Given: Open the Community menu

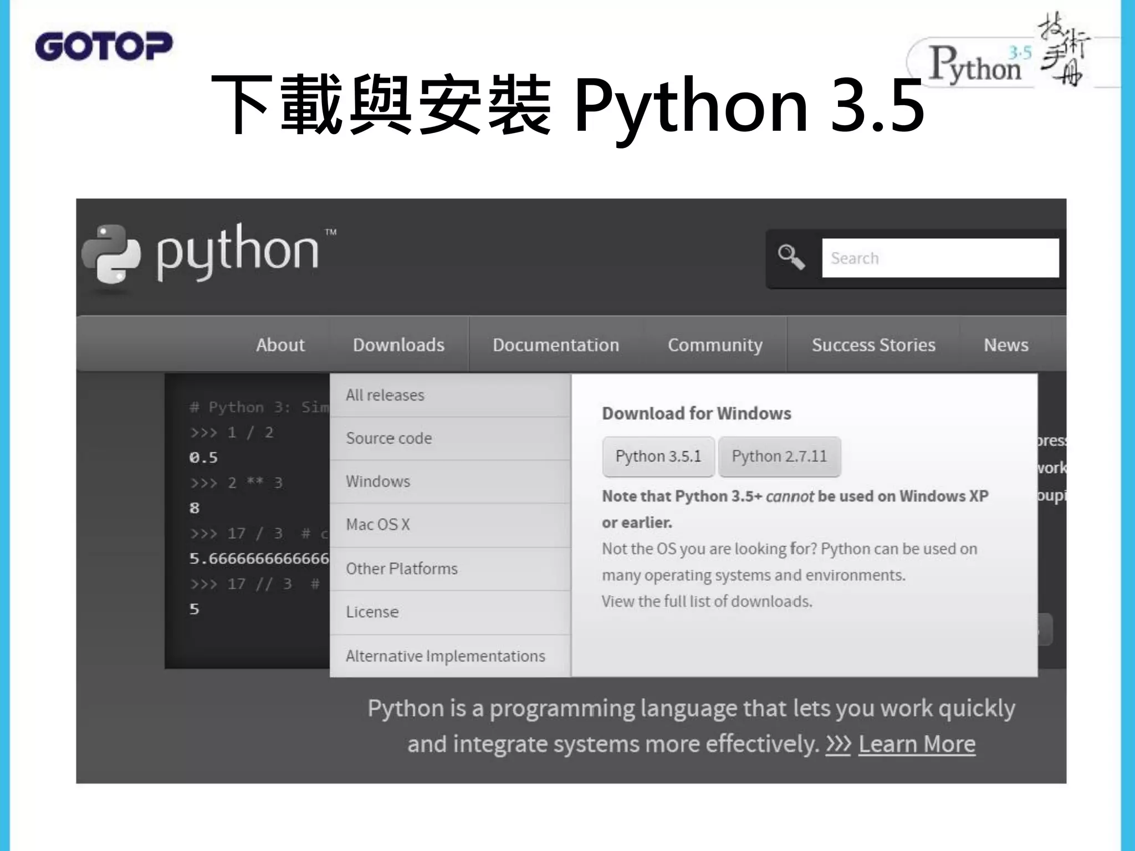Looking at the screenshot, I should click(x=715, y=345).
